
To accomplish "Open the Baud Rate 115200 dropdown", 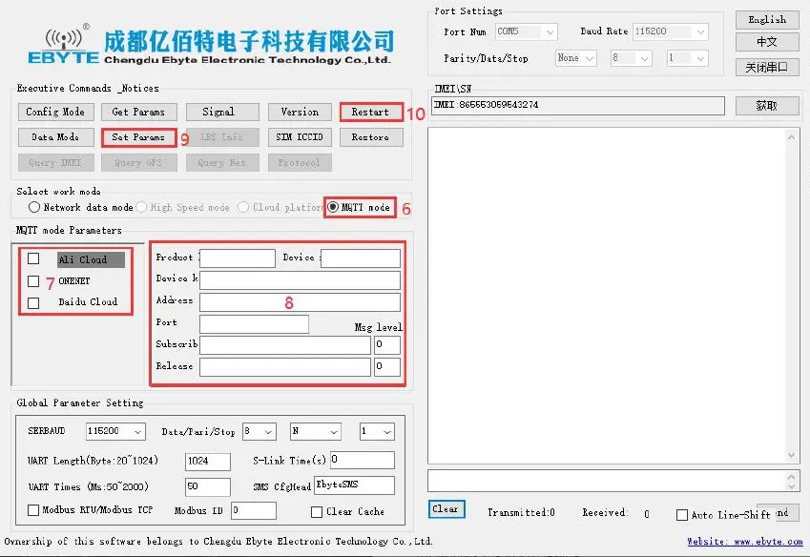I will (x=670, y=32).
